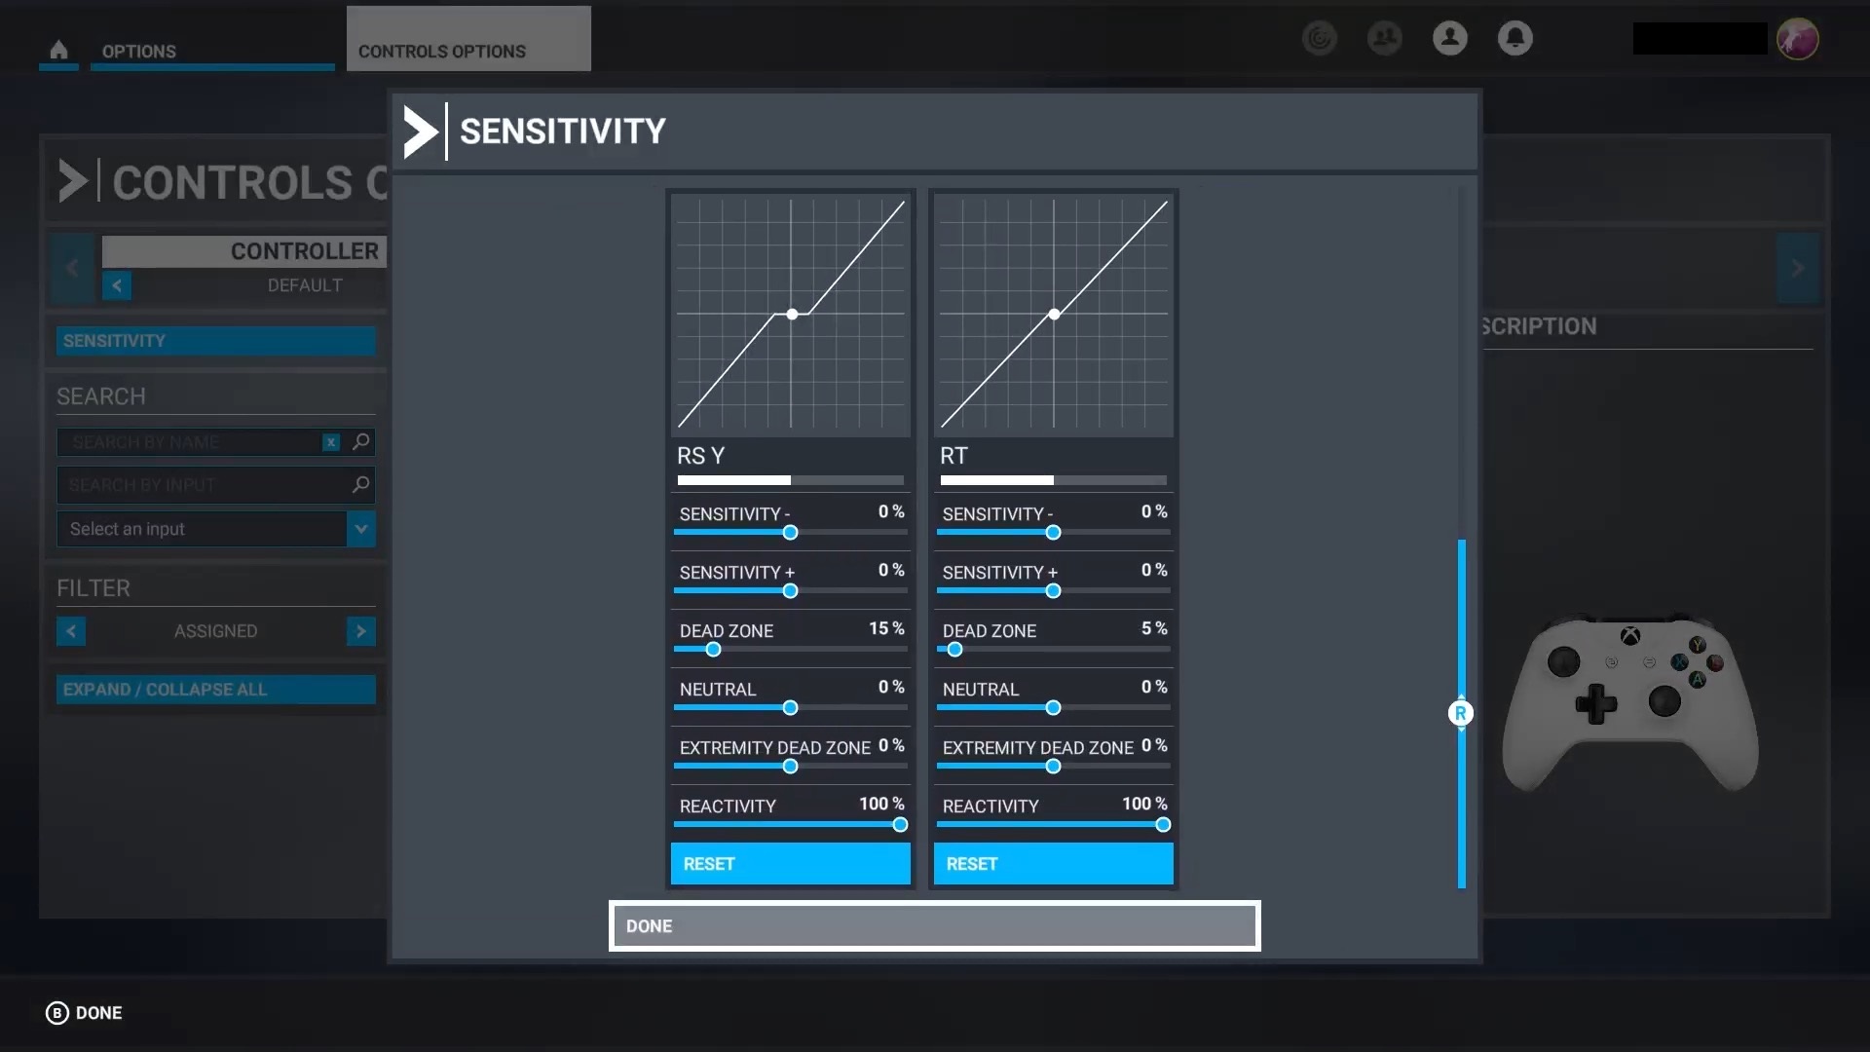Click the search magnifier icon by name field
Screen dimensions: 1870x1052
[361, 442]
